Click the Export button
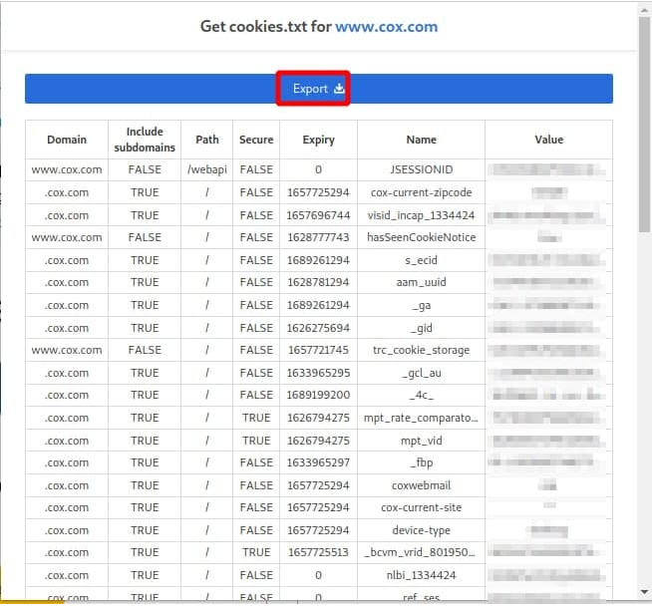652x606 pixels. 318,89
